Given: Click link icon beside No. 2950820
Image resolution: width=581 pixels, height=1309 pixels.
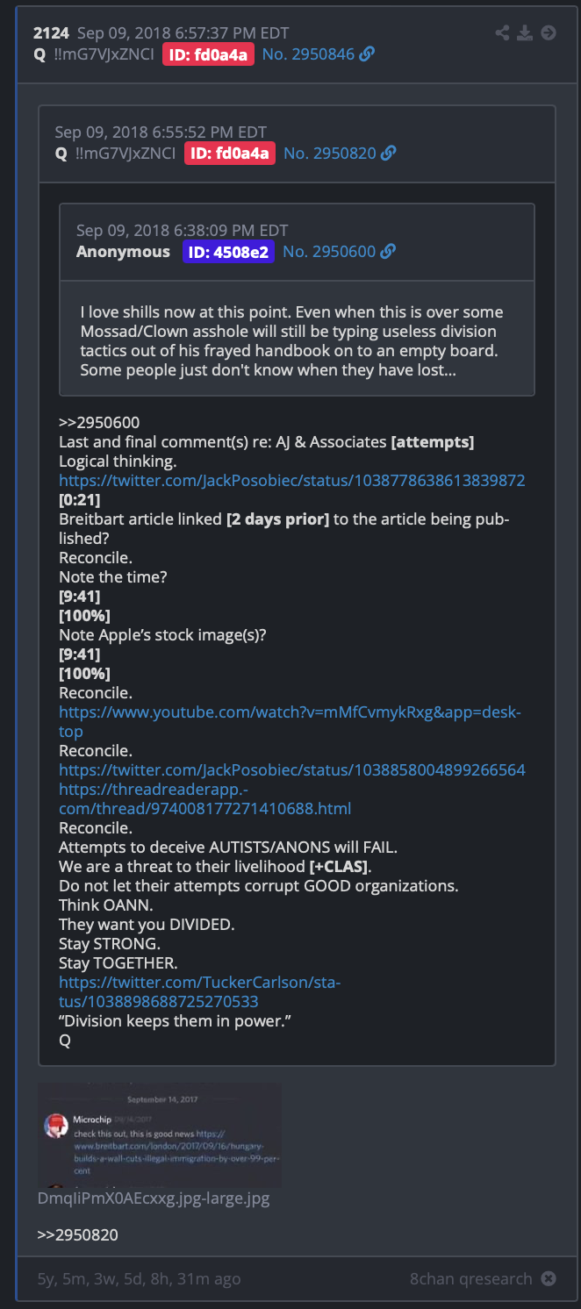Looking at the screenshot, I should (x=389, y=154).
